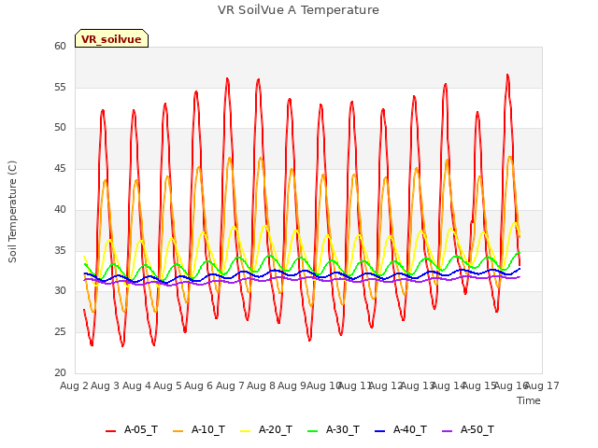598x448 pixels.
Task: Click the chart title VR SoilVue A Temperature
Action: (x=298, y=10)
